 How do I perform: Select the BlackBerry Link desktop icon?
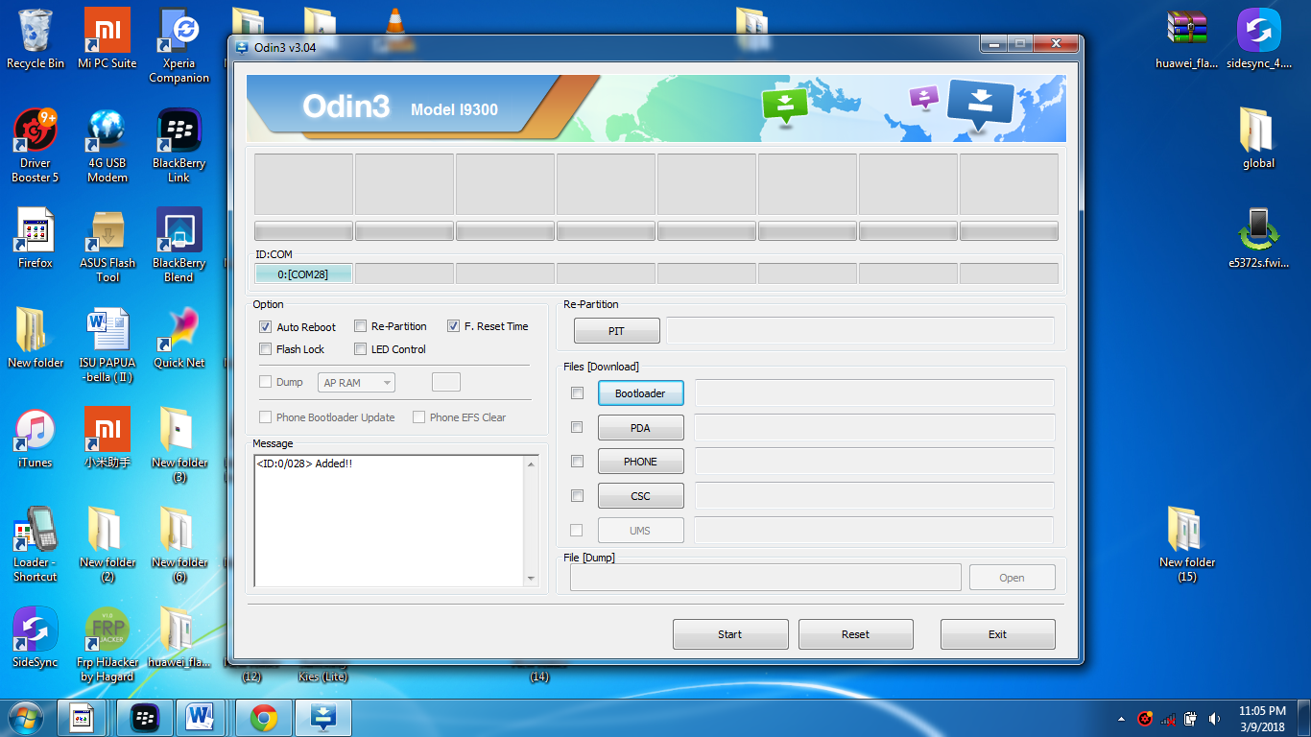[179, 145]
